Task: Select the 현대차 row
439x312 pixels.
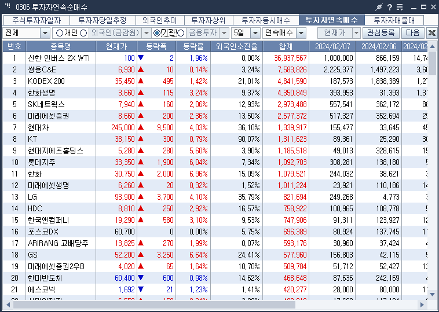Action: [215, 127]
